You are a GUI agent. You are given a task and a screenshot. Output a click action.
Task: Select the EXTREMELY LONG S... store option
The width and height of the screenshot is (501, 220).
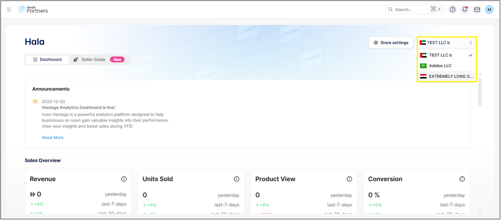pyautogui.click(x=446, y=76)
